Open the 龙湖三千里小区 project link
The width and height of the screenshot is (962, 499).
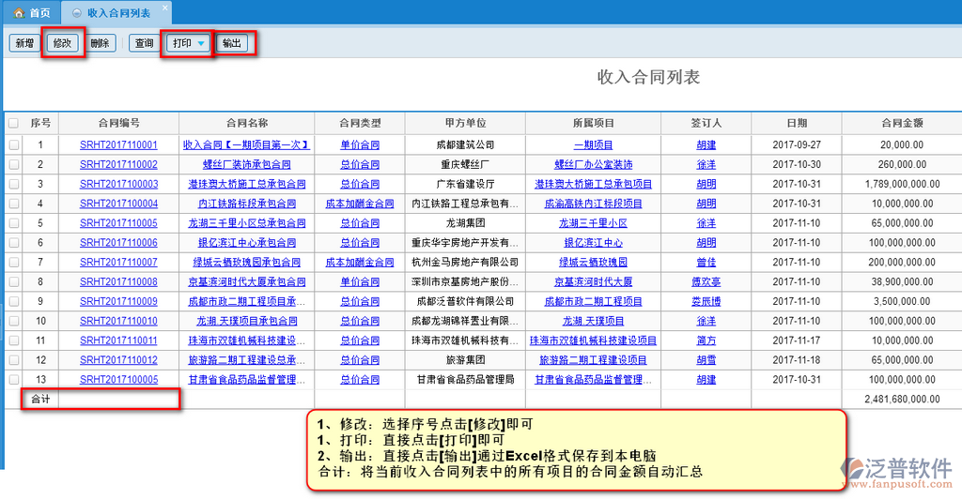point(593,223)
